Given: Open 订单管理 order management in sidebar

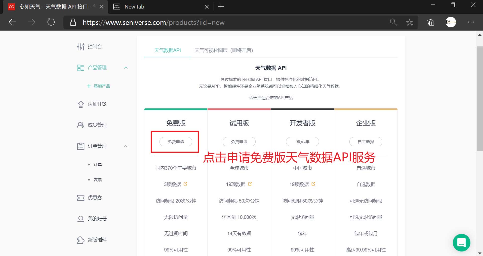Looking at the screenshot, I should pyautogui.click(x=92, y=146).
